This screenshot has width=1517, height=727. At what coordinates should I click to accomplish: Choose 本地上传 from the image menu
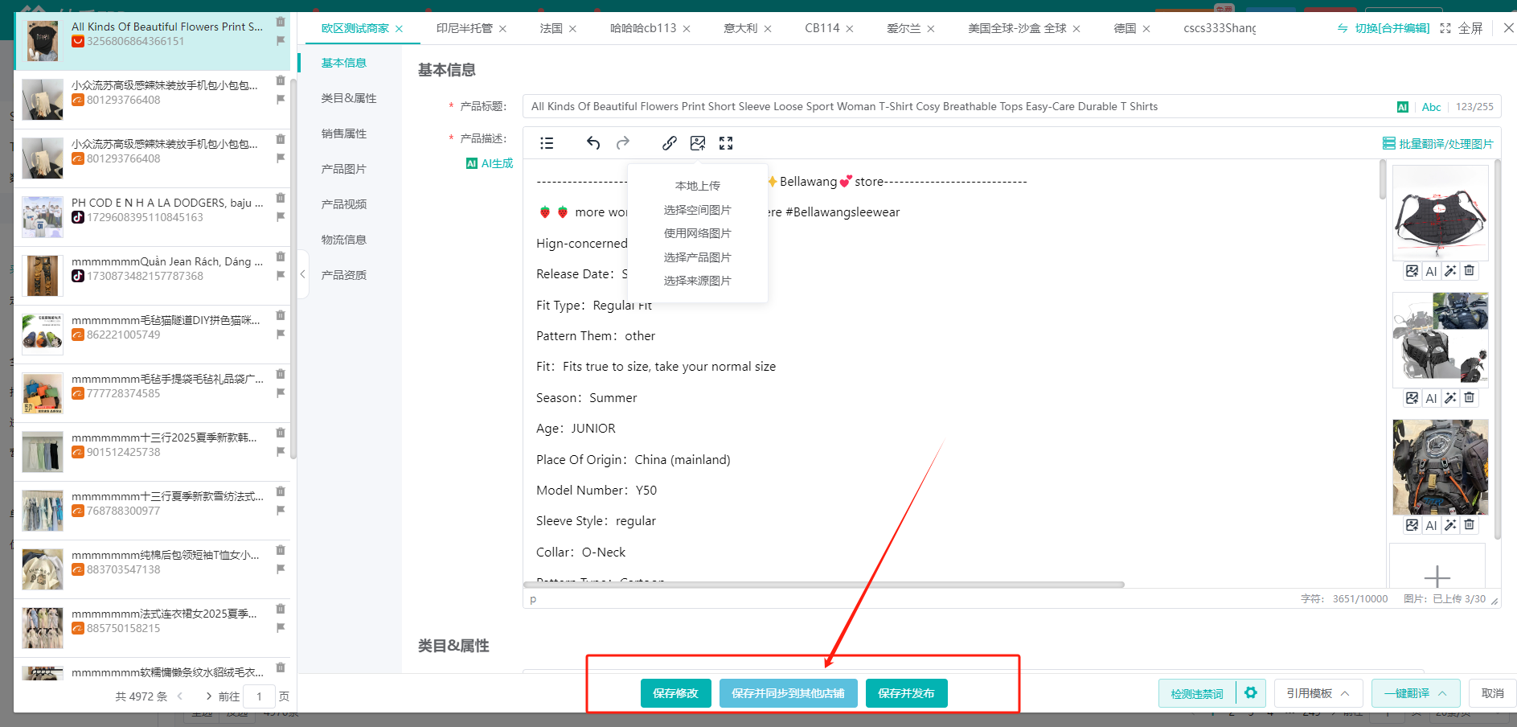[697, 186]
